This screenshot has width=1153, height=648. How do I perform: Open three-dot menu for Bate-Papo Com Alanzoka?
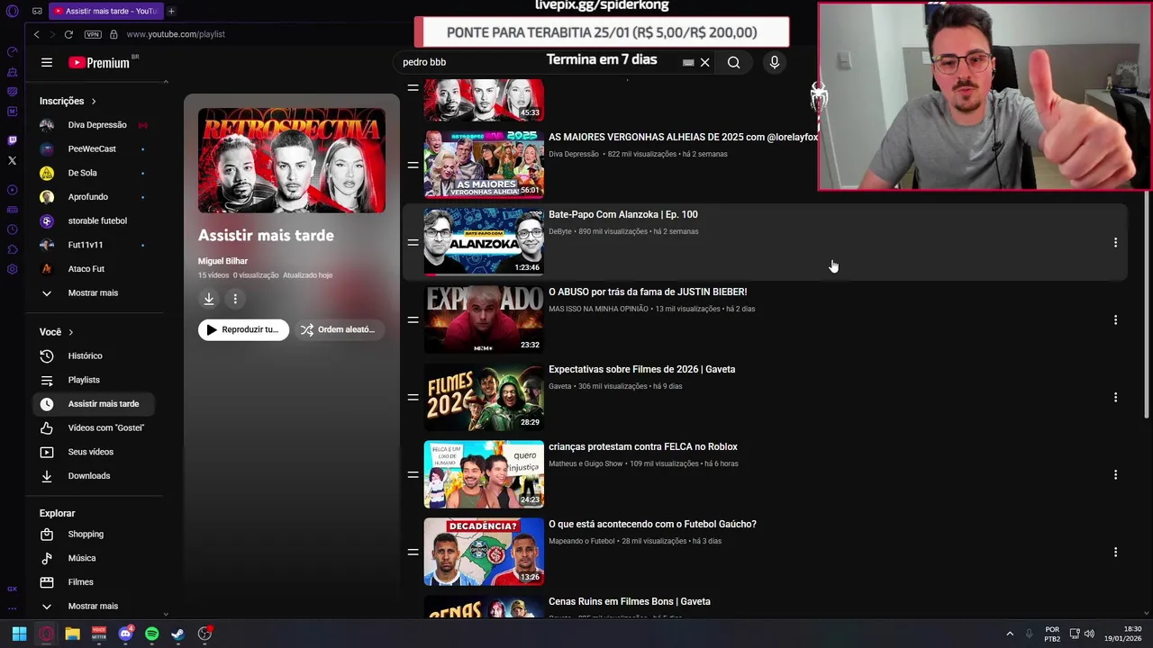click(1115, 242)
